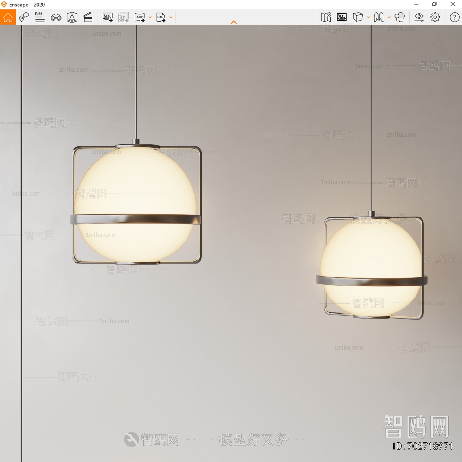The height and width of the screenshot is (462, 462).
Task: Enable the VR headset mode
Action: [400, 17]
